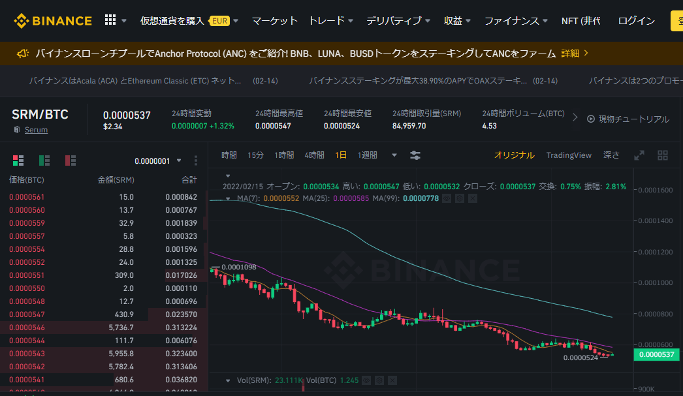Click the 合計 column header

(x=189, y=179)
